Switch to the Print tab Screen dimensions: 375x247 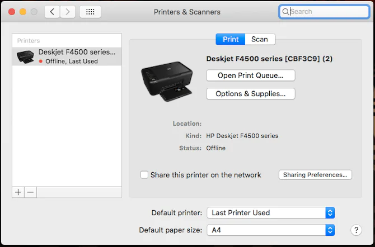230,39
